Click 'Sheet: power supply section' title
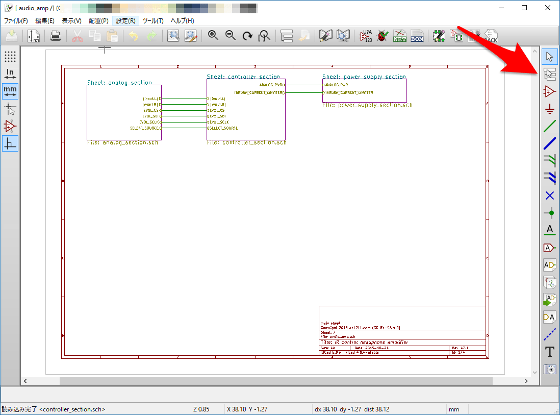560x415 pixels. (x=364, y=77)
